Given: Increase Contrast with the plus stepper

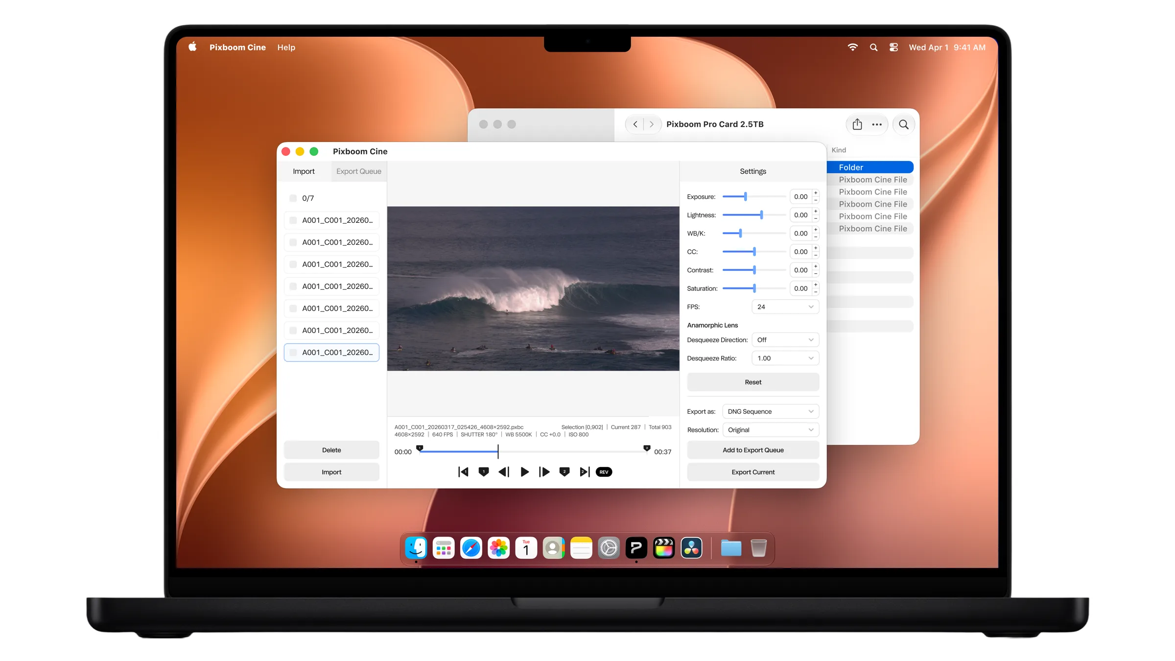Looking at the screenshot, I should pyautogui.click(x=816, y=267).
